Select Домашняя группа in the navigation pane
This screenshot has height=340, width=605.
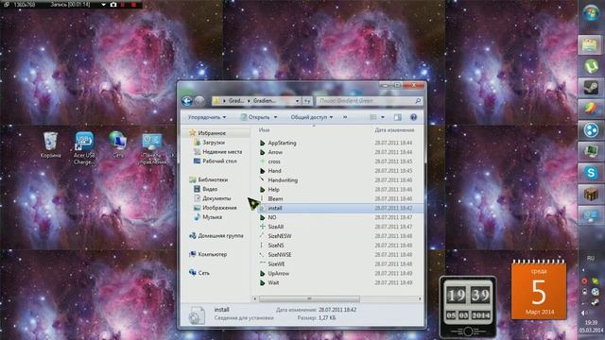(220, 235)
